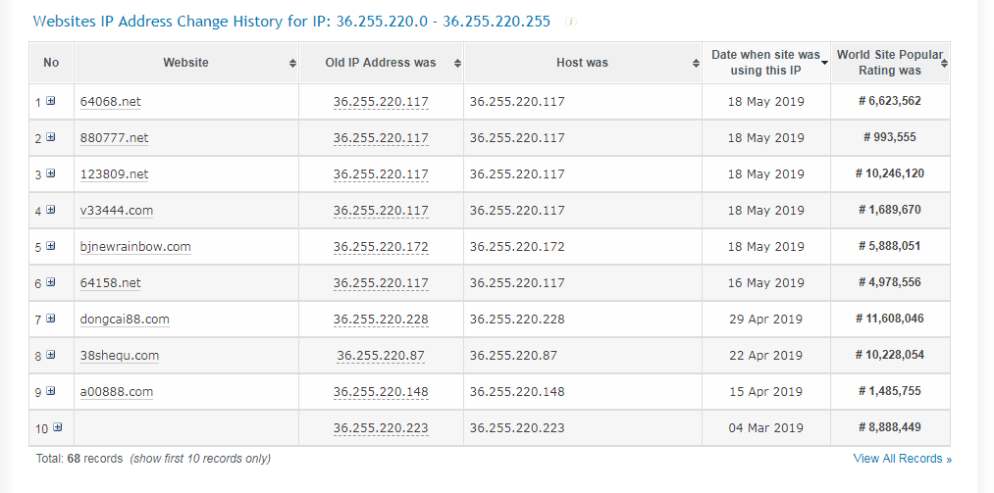This screenshot has height=493, width=994.
Task: Expand row 5 plus icon for bjnewrainbow.com
Action: (x=51, y=246)
